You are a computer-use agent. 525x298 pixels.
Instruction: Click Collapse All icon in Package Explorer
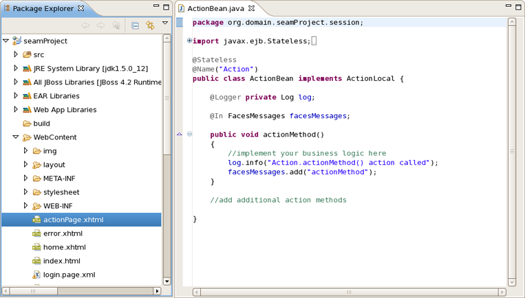coord(136,25)
